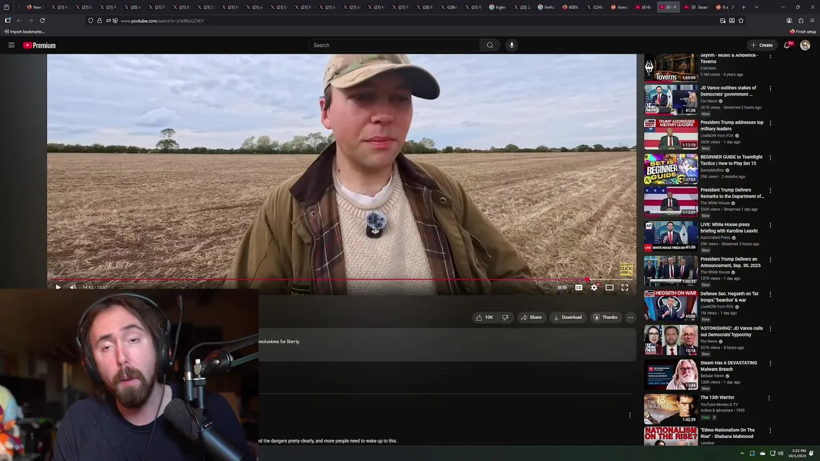Click Fox News channel name under JD Vance video
Image resolution: width=820 pixels, height=461 pixels.
click(709, 101)
